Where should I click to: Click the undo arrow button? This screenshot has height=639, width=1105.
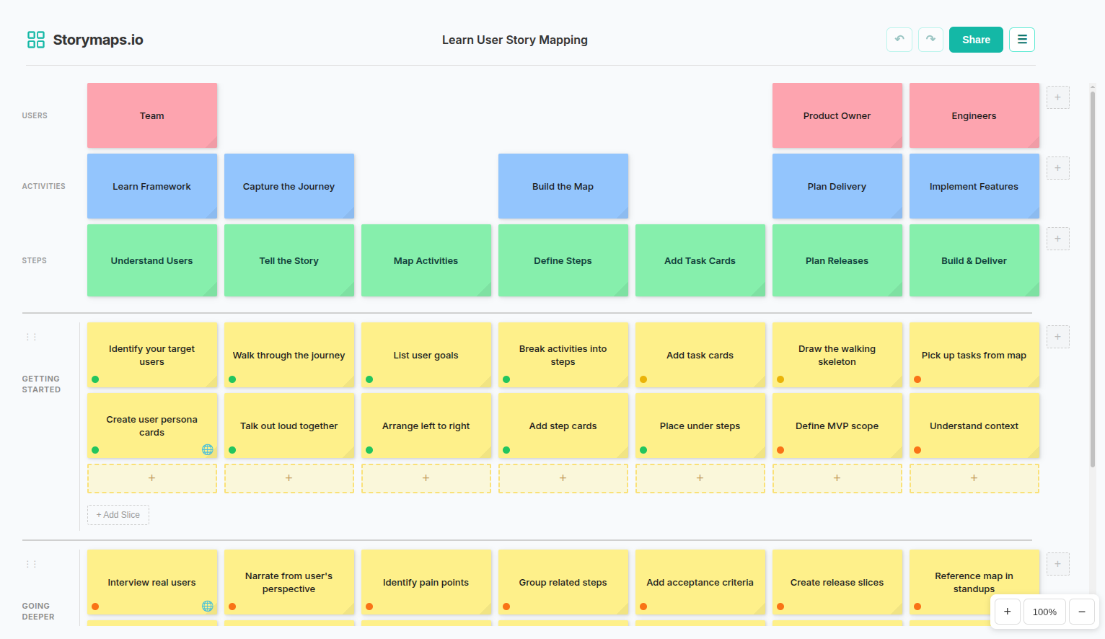pyautogui.click(x=899, y=40)
